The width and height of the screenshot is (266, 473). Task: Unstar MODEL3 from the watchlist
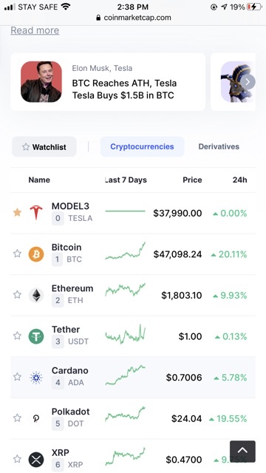(17, 213)
